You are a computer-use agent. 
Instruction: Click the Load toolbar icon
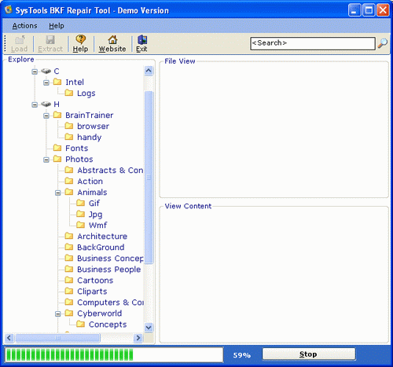20,40
